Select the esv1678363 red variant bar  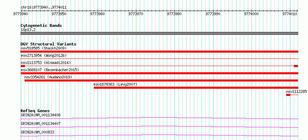196,88
